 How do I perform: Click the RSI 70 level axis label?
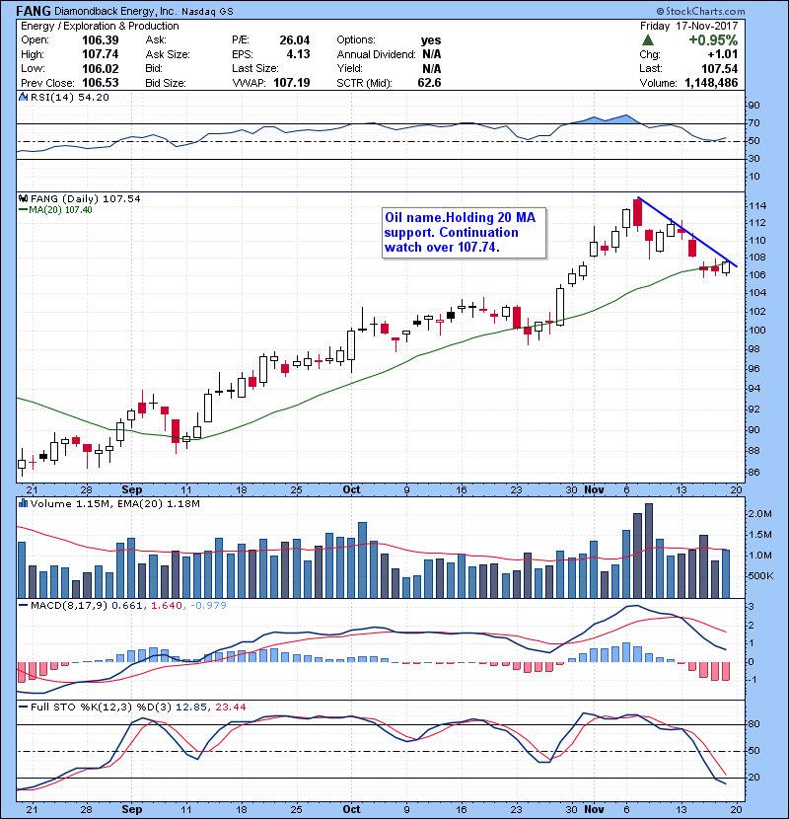click(754, 123)
